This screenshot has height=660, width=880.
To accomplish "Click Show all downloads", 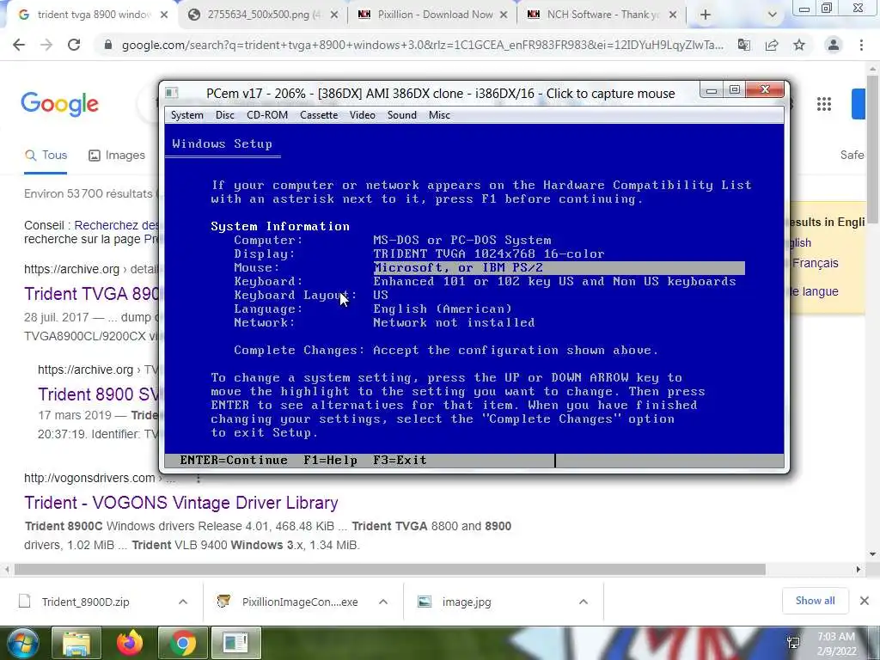I will 815,601.
